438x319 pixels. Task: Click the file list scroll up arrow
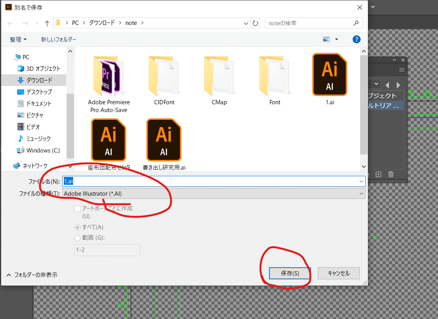[364, 51]
